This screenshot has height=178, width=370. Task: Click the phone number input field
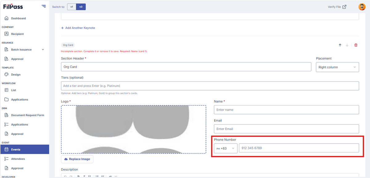tap(299, 148)
